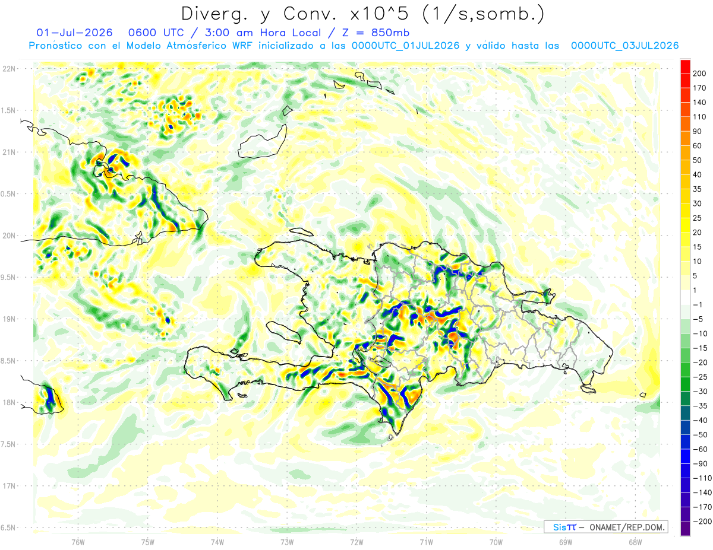Click the blue colorbar segment between -60 and -90
This screenshot has width=713, height=550.
(686, 456)
